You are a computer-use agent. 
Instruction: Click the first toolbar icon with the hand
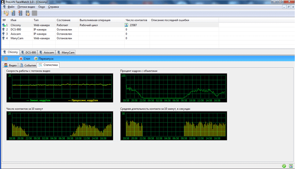tap(6, 13)
